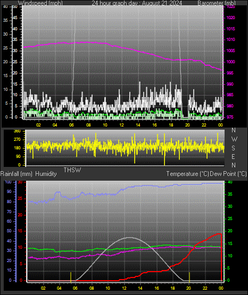Click the 270 degree direction value
The width and height of the screenshot is (248, 295).
click(x=17, y=140)
